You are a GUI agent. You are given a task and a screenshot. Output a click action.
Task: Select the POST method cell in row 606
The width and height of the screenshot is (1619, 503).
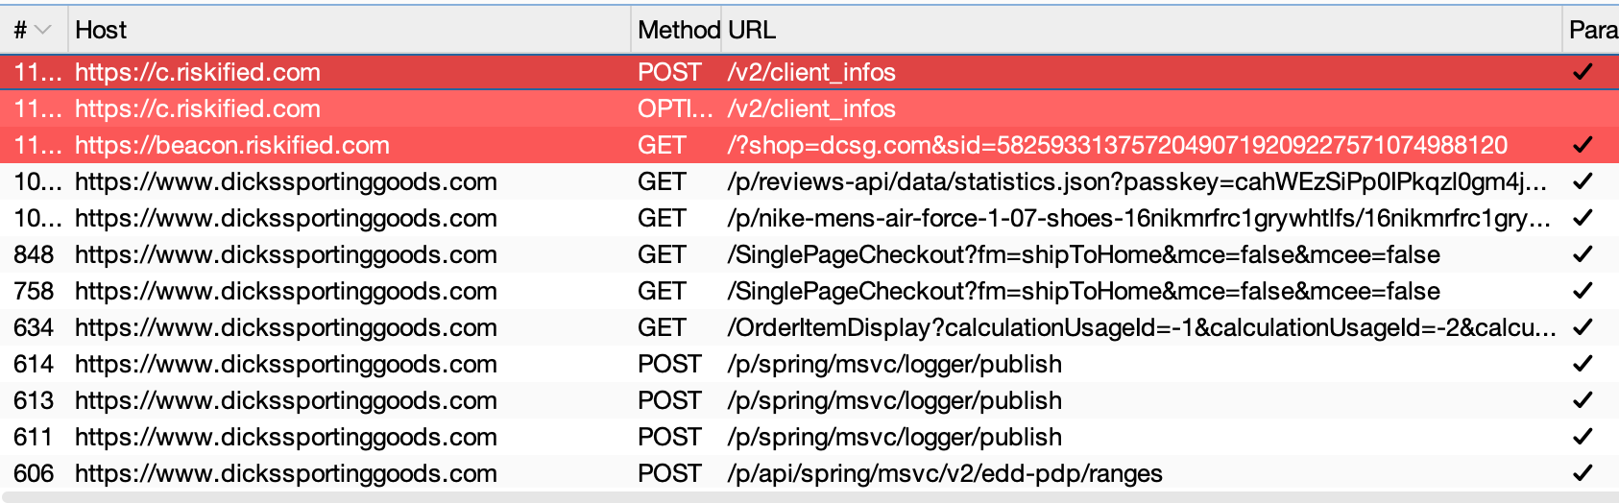click(669, 473)
